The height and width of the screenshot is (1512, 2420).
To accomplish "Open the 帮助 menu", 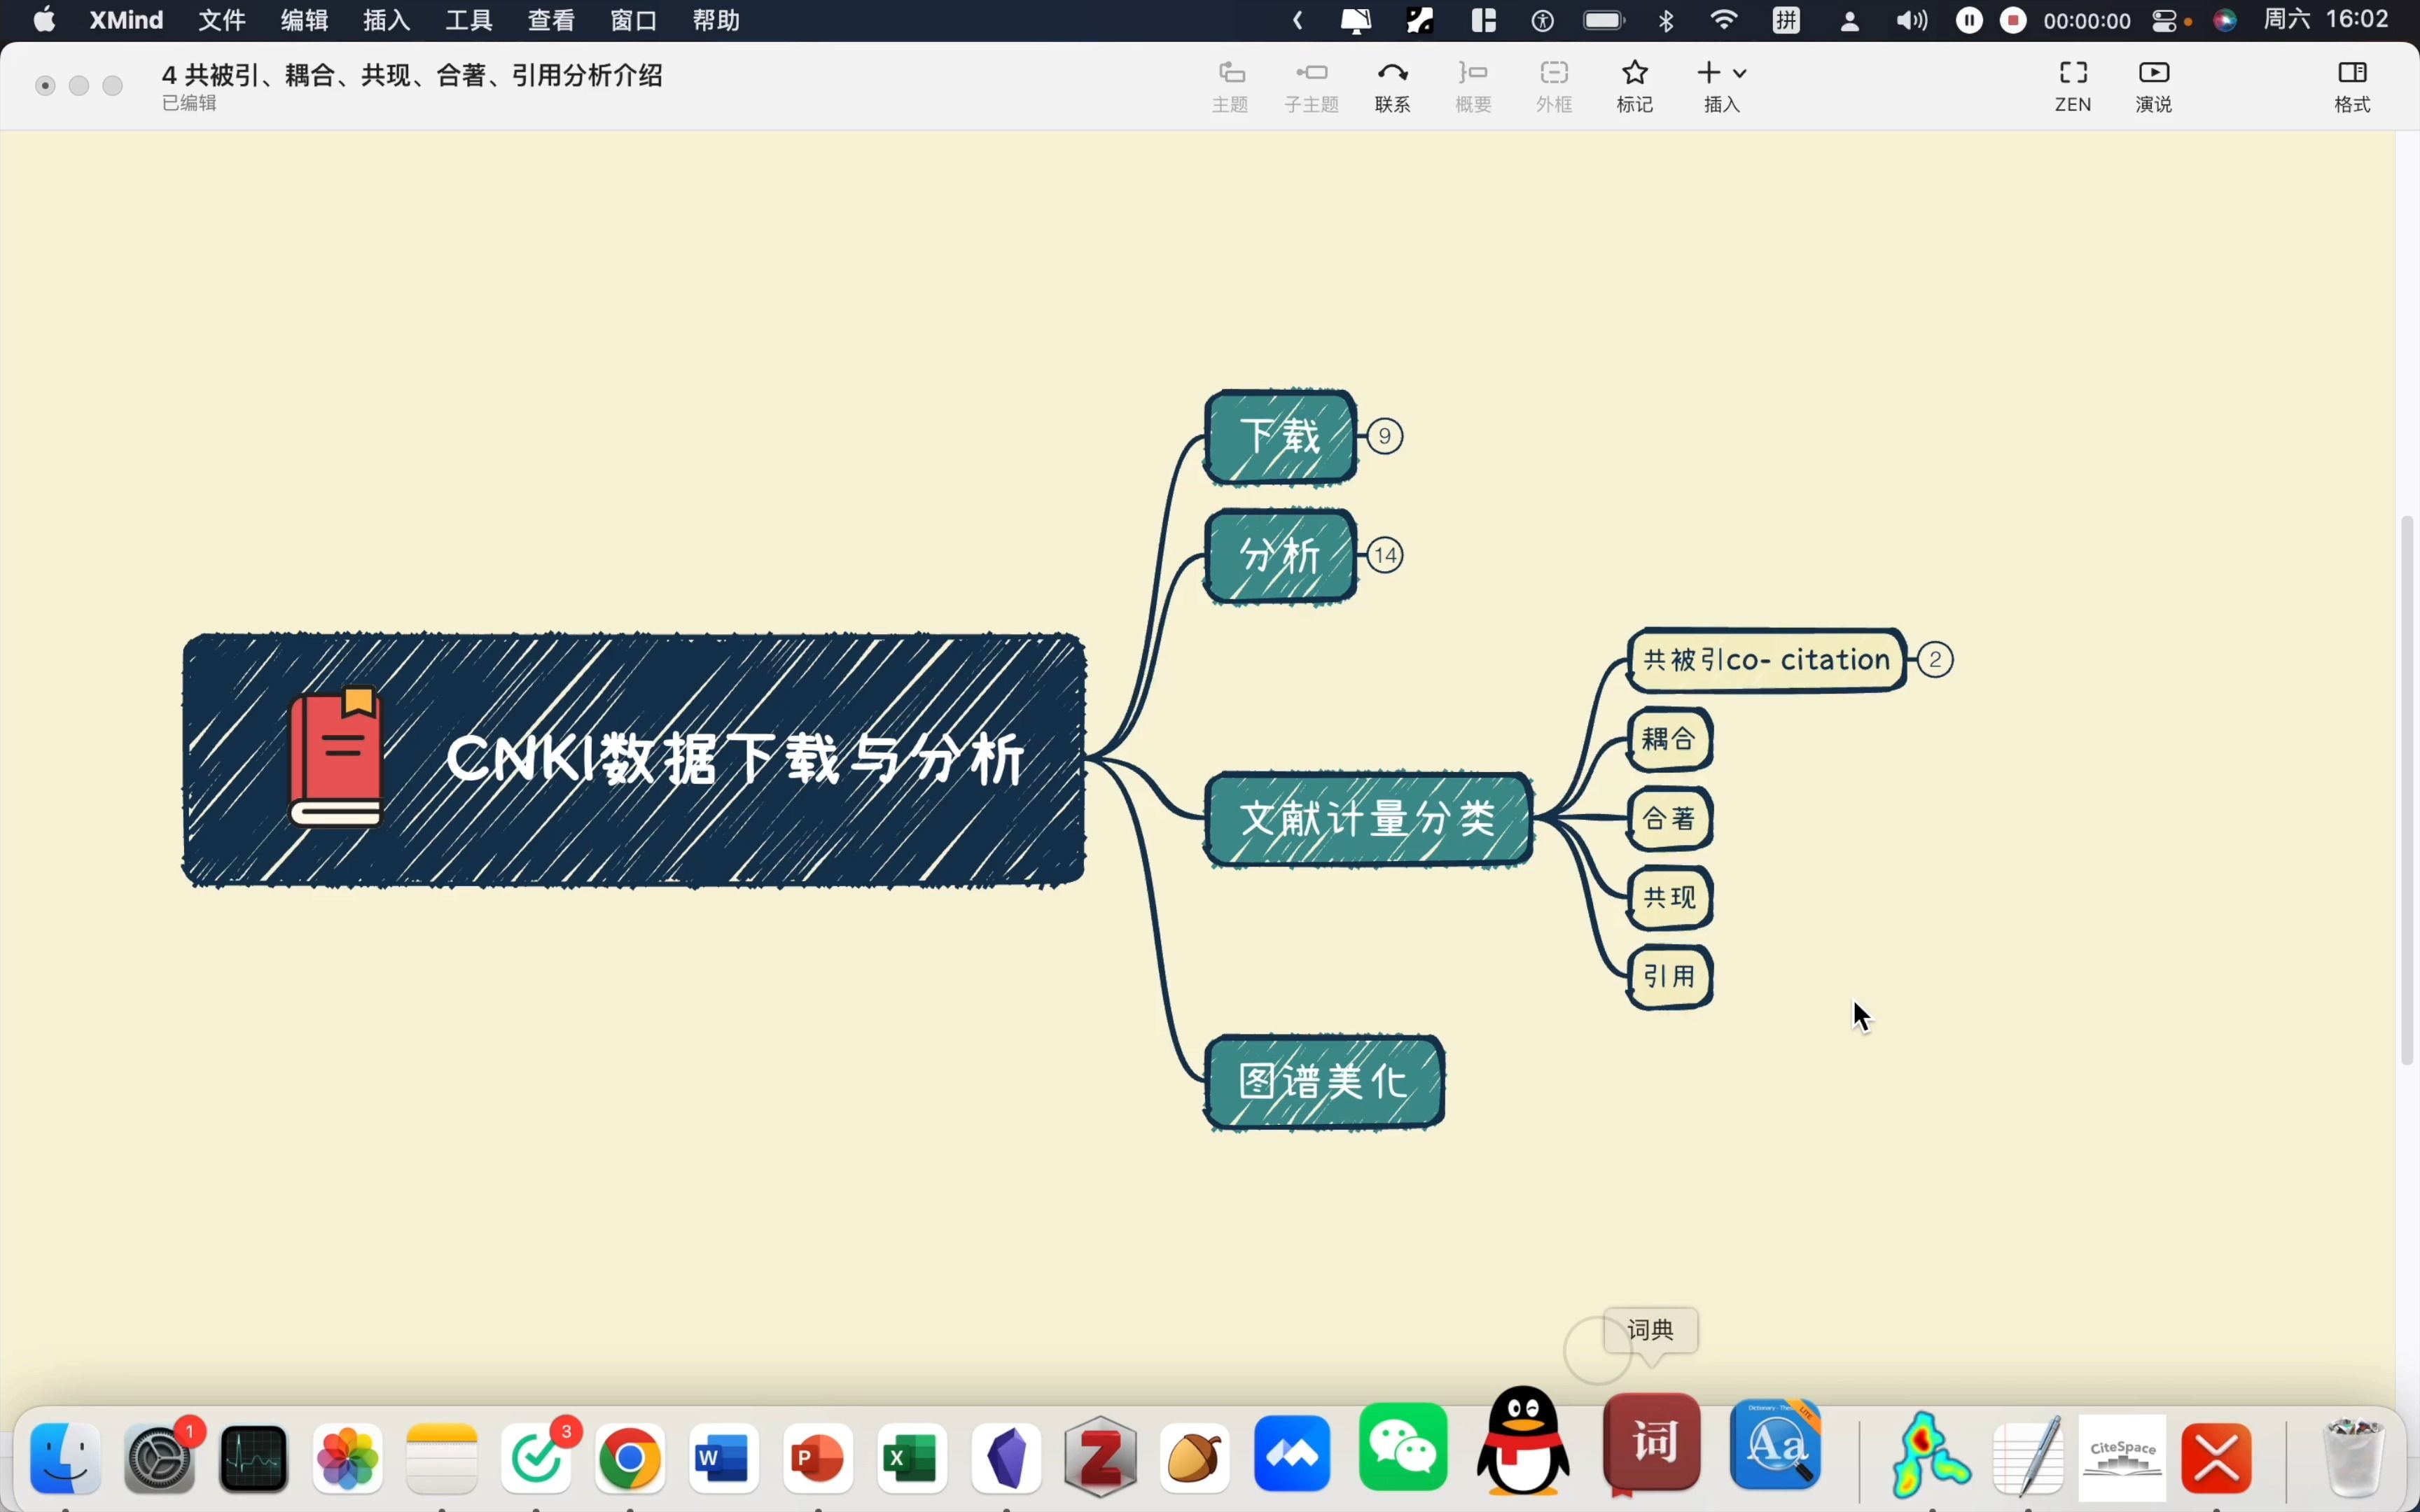I will (716, 20).
